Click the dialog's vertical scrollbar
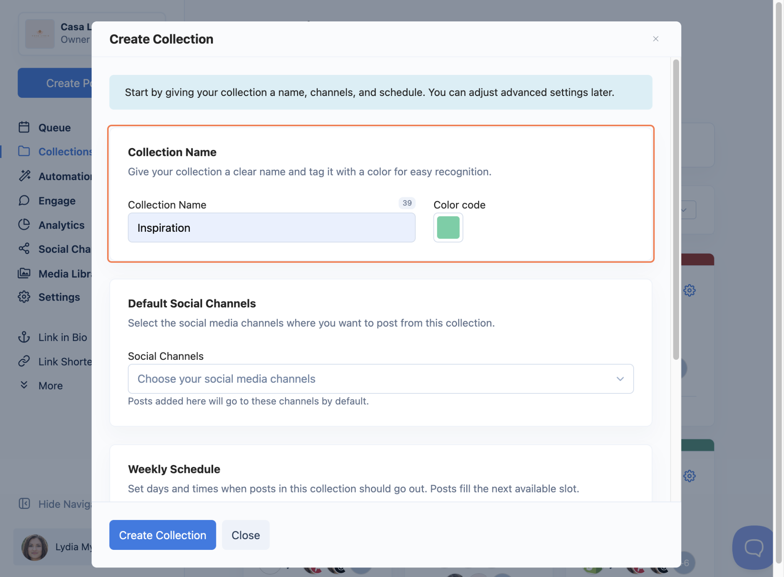The width and height of the screenshot is (784, 577). 676,210
